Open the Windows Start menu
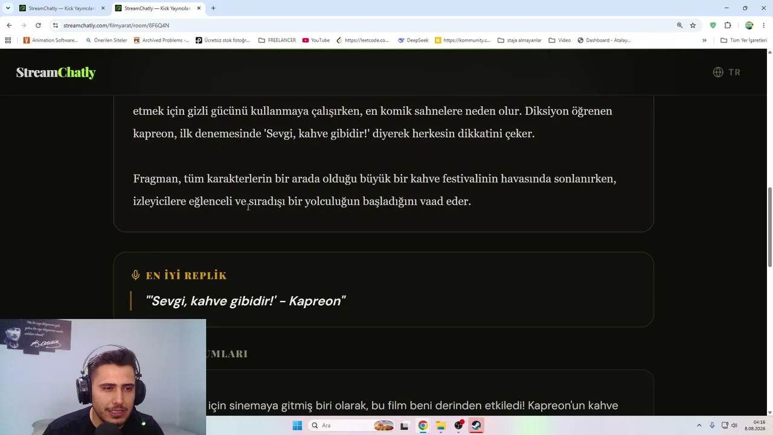 [x=297, y=425]
